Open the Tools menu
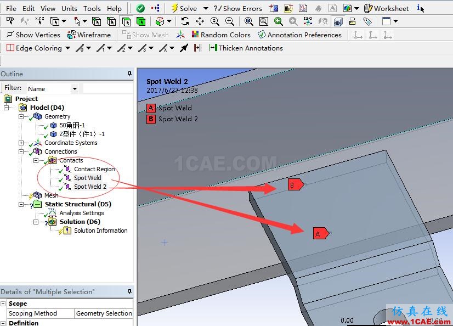The image size is (453, 326). pyautogui.click(x=92, y=9)
